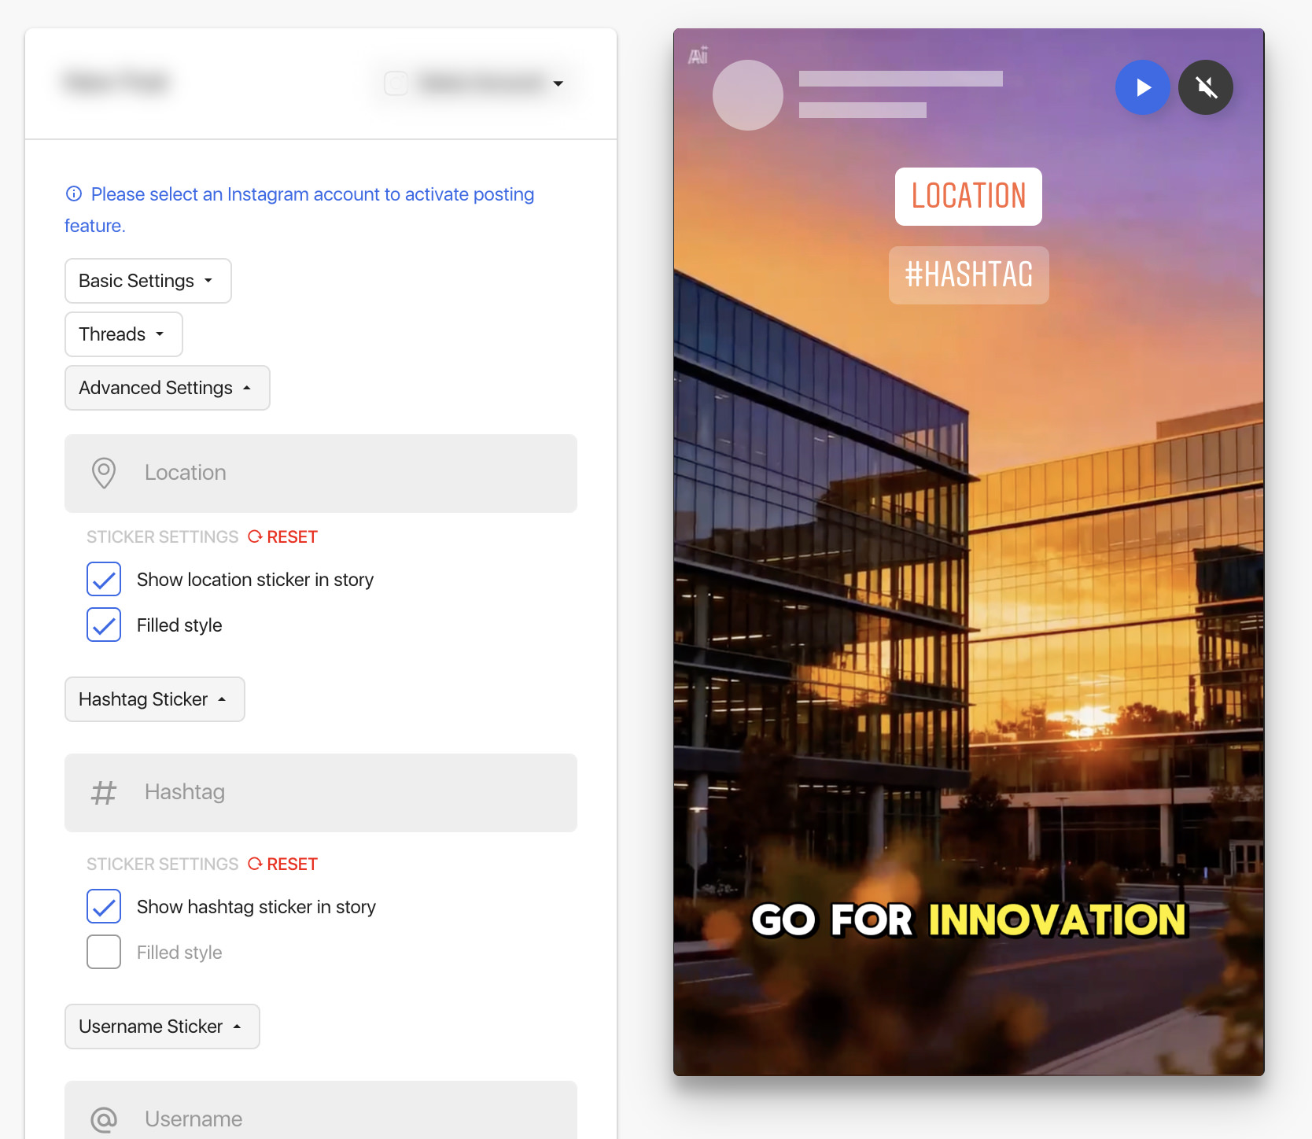Enable Filled style for hashtag sticker
The image size is (1312, 1139).
coord(104,952)
